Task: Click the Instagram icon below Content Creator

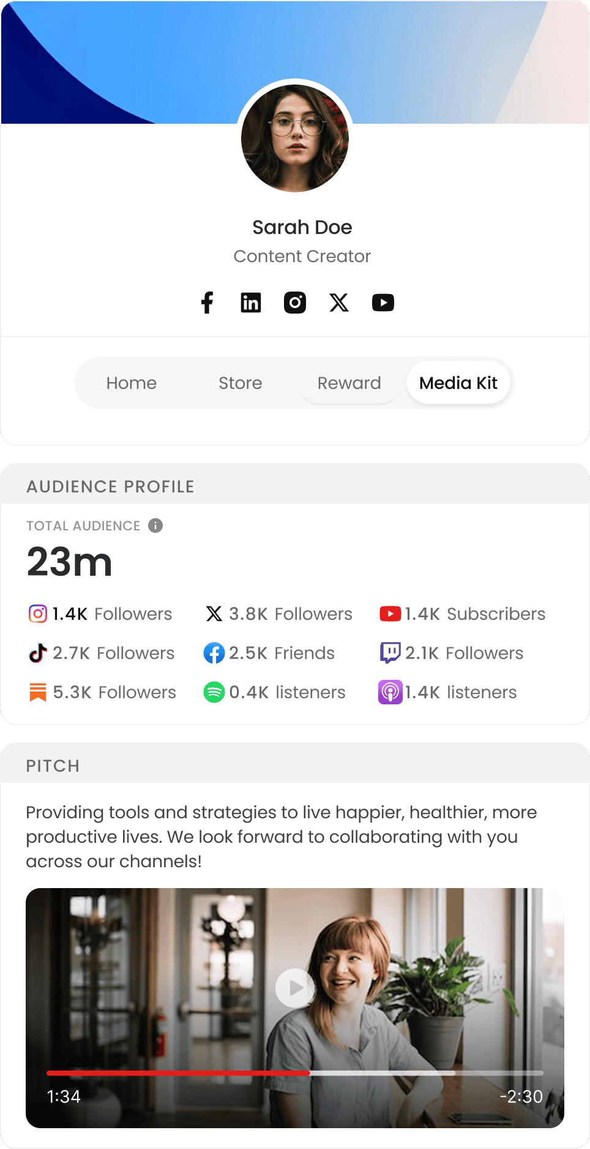Action: click(295, 302)
